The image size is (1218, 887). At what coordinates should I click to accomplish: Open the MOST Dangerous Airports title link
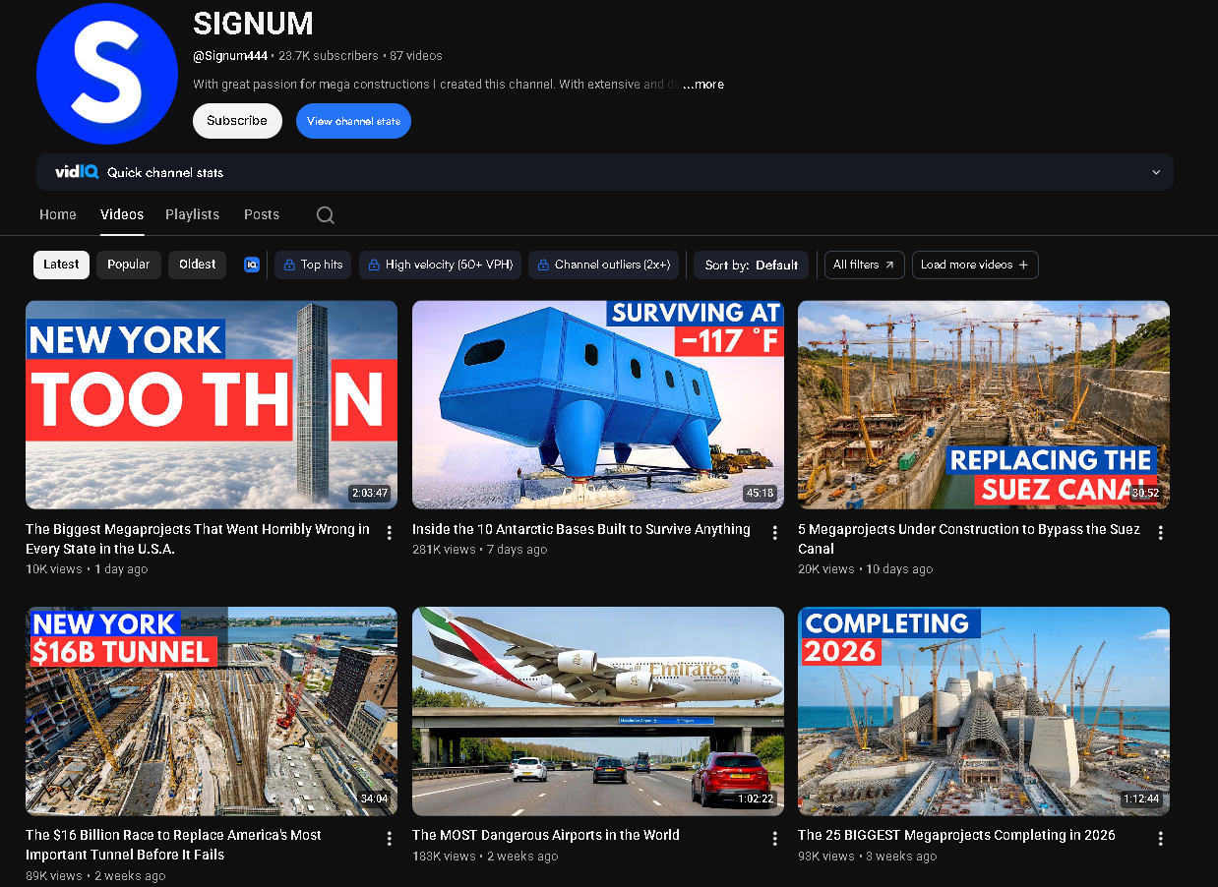(x=546, y=835)
